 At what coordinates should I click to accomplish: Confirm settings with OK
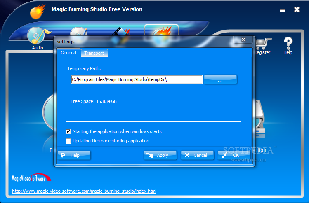coord(234,155)
